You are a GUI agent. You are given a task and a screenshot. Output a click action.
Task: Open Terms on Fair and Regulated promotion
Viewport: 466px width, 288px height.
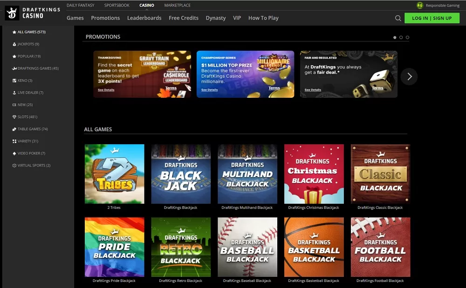pos(377,88)
